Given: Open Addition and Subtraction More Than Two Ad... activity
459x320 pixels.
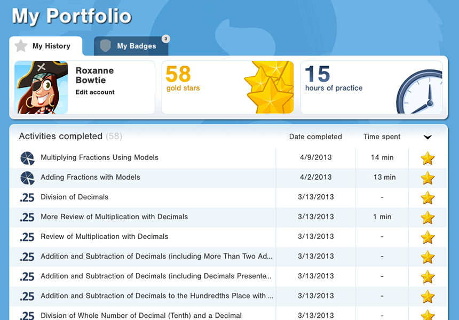Looking at the screenshot, I should [x=156, y=256].
